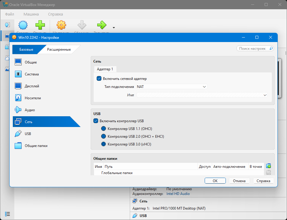Select the Адаптер 1 tab
Screen dimensions: 287x220
[x=105, y=69]
